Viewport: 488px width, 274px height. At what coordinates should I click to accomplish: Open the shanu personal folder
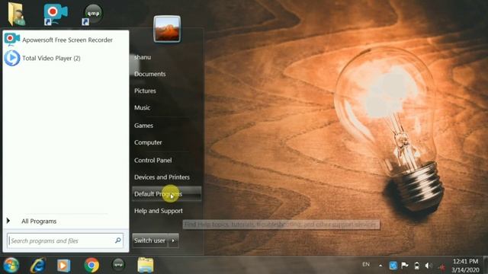(x=143, y=57)
